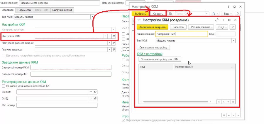The height and width of the screenshot is (124, 264).
Task: Click Записать button
Action: click(x=178, y=27)
